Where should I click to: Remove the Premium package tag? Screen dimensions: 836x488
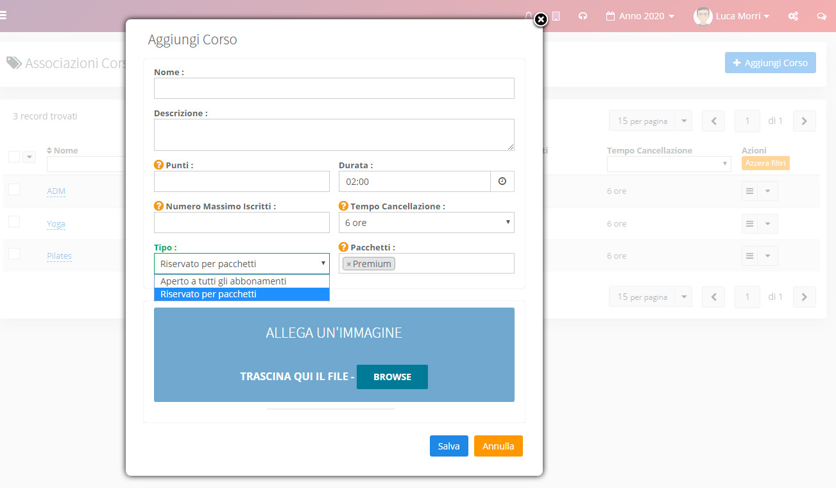coord(348,264)
